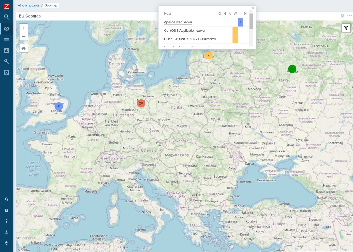Click the yellow Warning count for CentOS
Screen dimensions: 353x252
(235, 31)
